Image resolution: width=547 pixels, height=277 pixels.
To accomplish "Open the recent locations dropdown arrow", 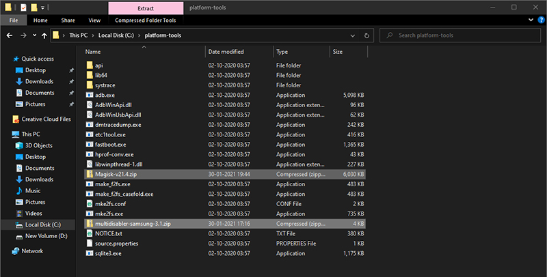I will pyautogui.click(x=34, y=35).
